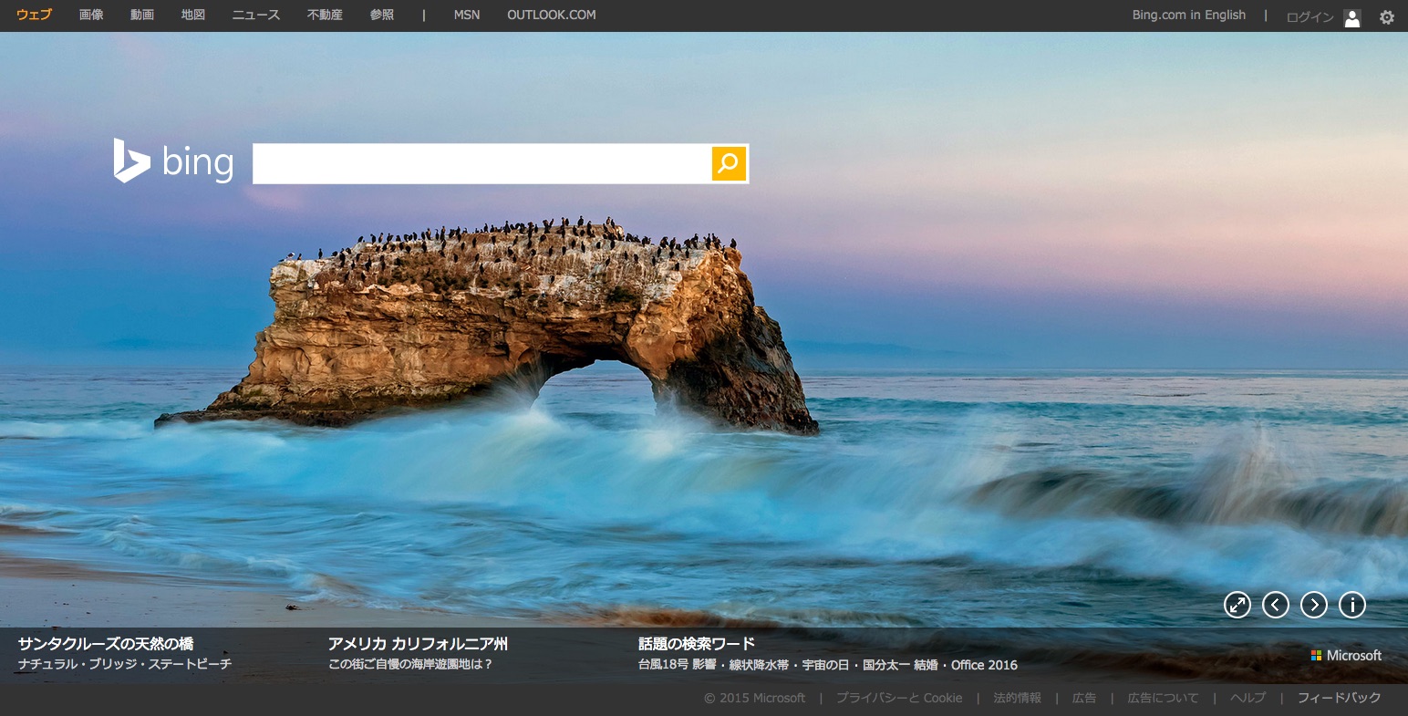Open the プライバシーと Cookie footer link
The image size is (1408, 716).
tap(898, 698)
